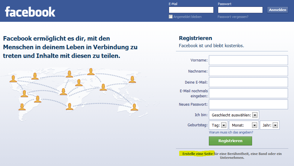Expand the Jahr birthday dropdown
The width and height of the screenshot is (294, 166).
pos(270,125)
